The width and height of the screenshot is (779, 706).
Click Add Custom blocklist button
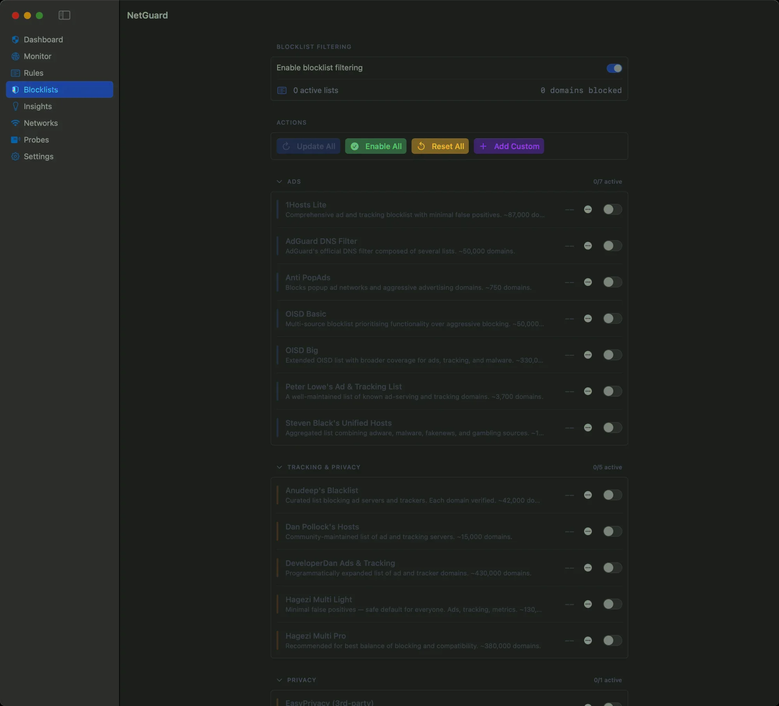pos(509,146)
